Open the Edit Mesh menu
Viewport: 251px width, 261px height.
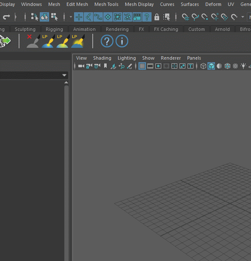click(x=77, y=4)
